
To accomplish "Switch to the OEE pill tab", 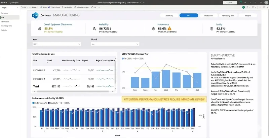I will (189, 15).
